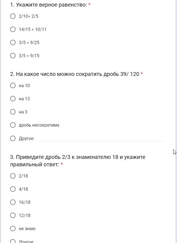Viewport: 177px width, 243px height.
Task: Select '2/18' as the answer
Action: click(x=13, y=176)
